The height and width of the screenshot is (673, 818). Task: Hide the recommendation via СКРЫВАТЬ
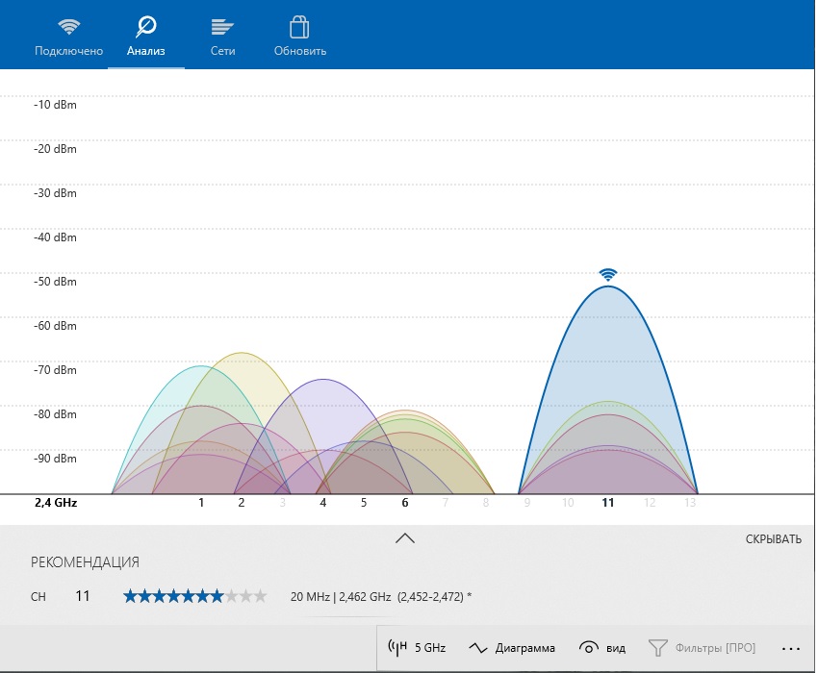point(773,539)
